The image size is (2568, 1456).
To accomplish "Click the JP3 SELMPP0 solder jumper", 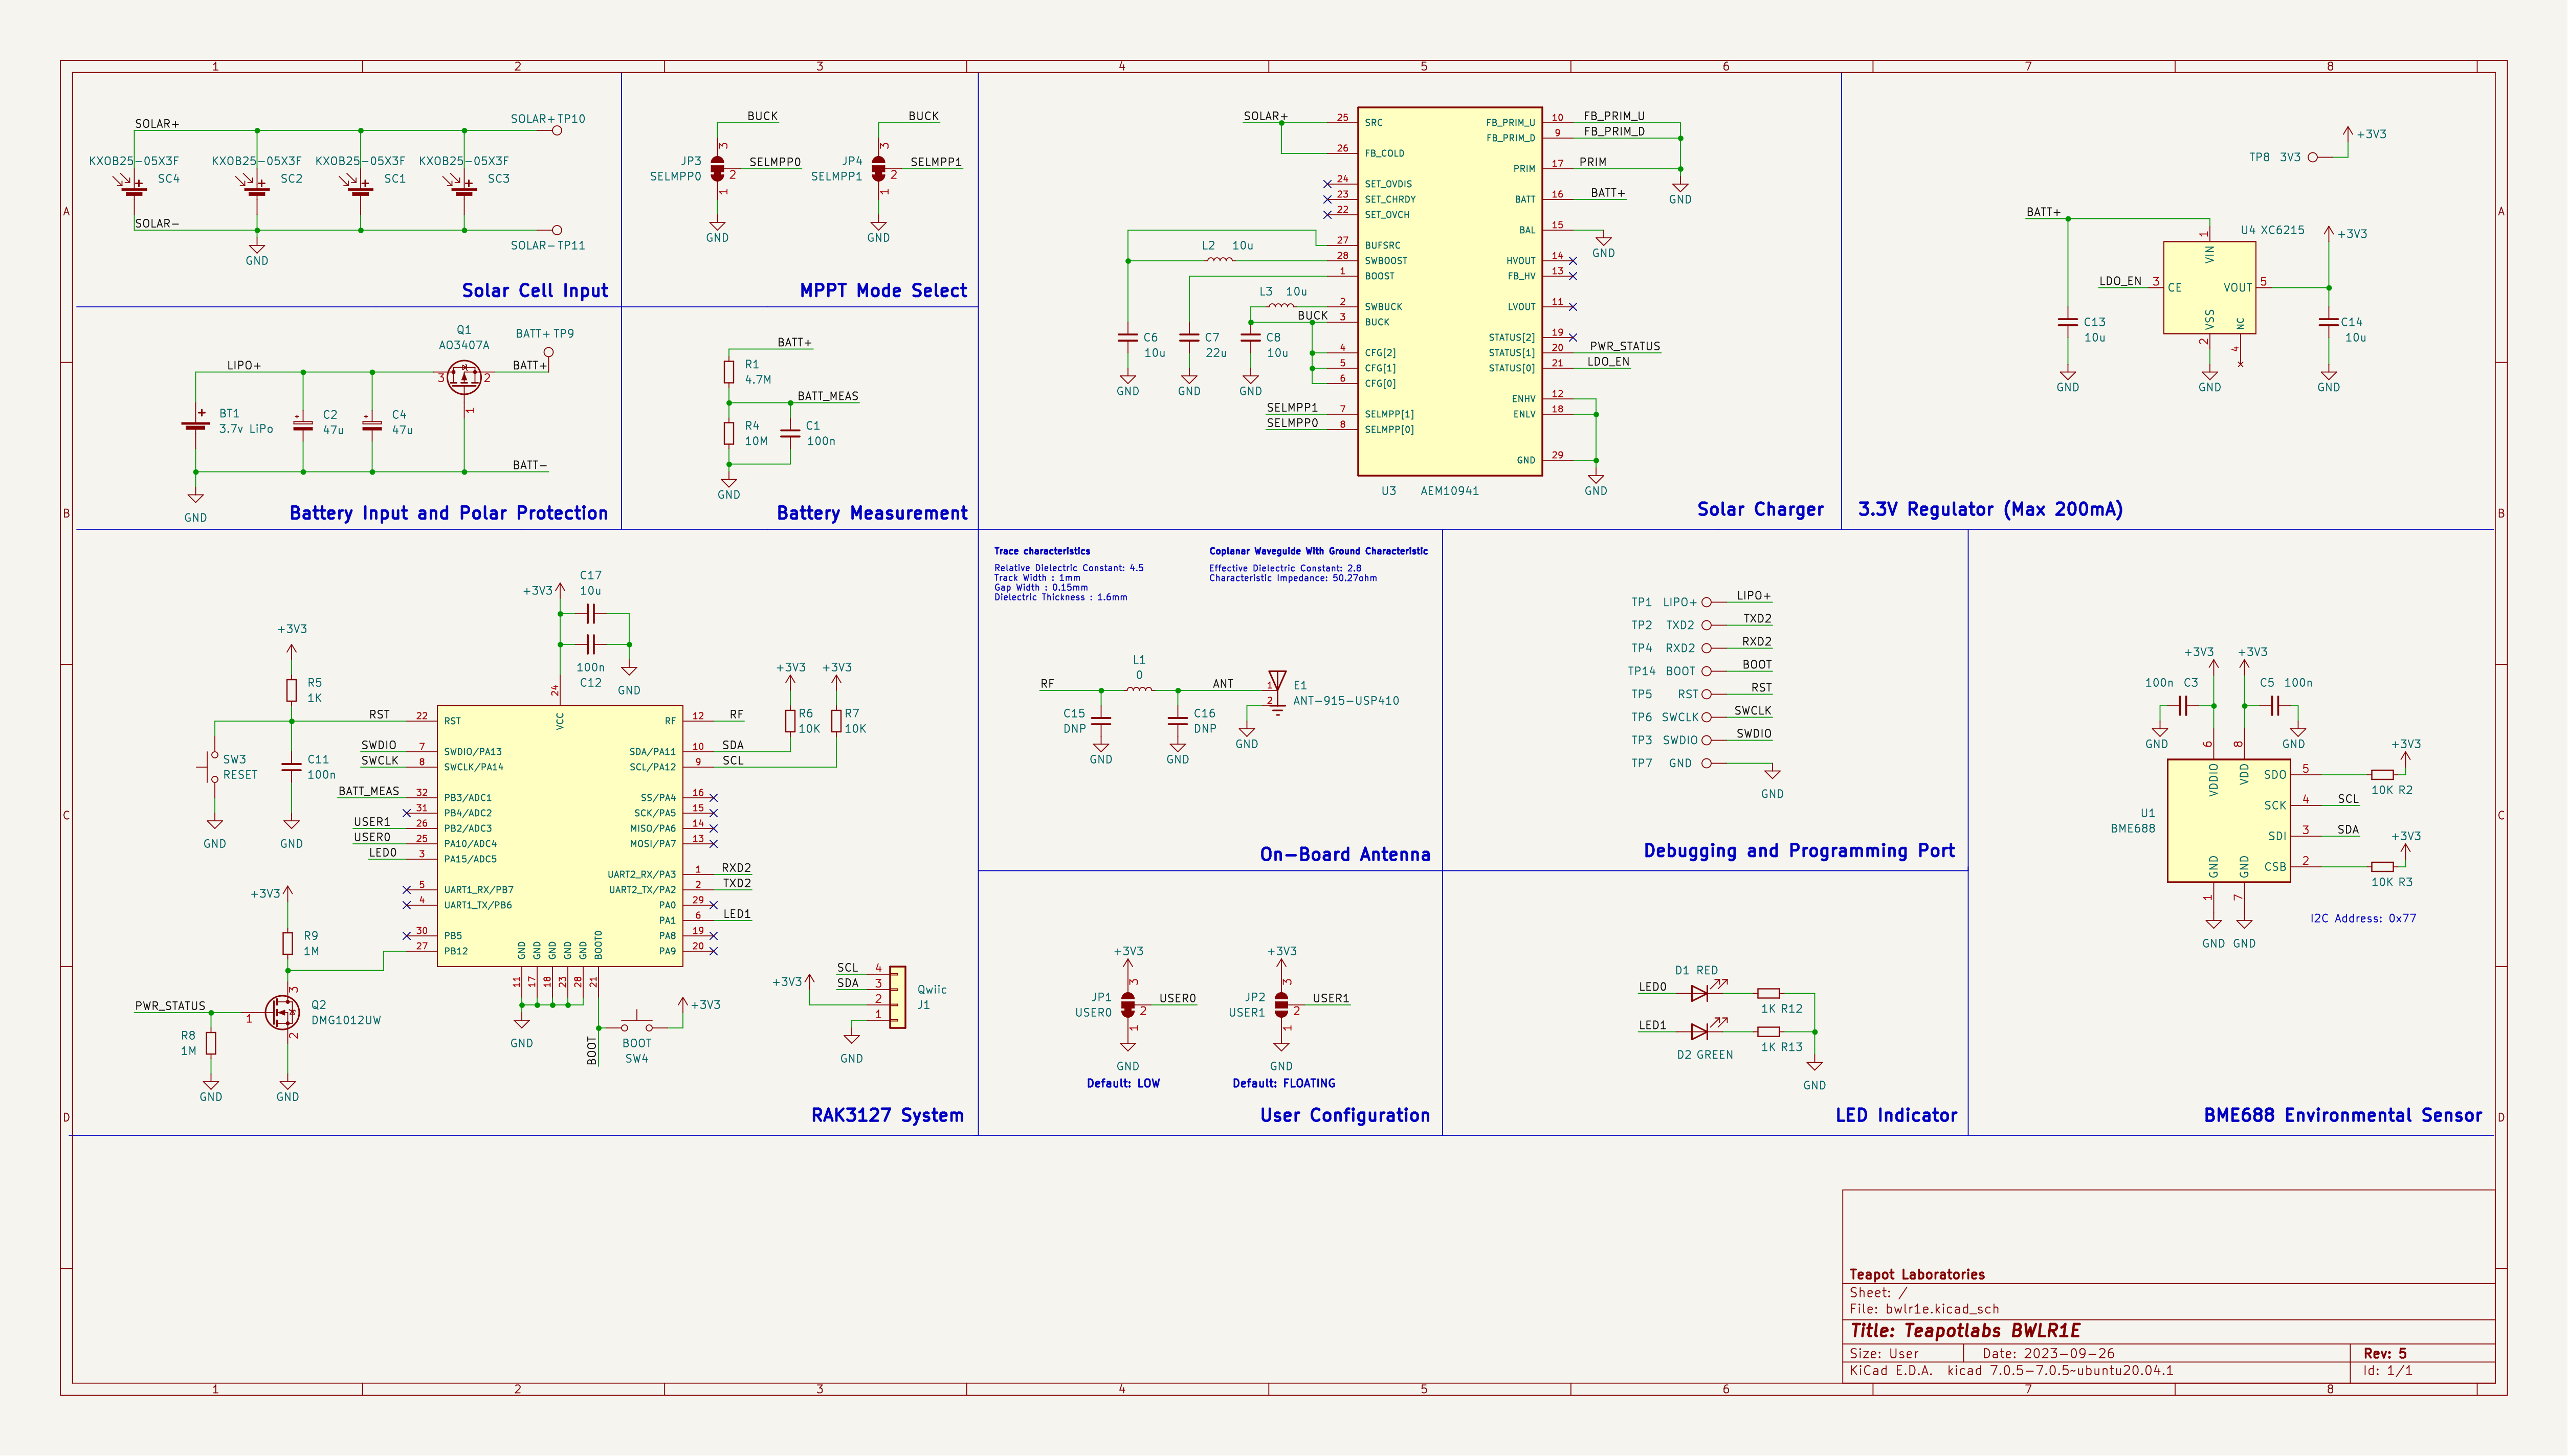I will [717, 169].
